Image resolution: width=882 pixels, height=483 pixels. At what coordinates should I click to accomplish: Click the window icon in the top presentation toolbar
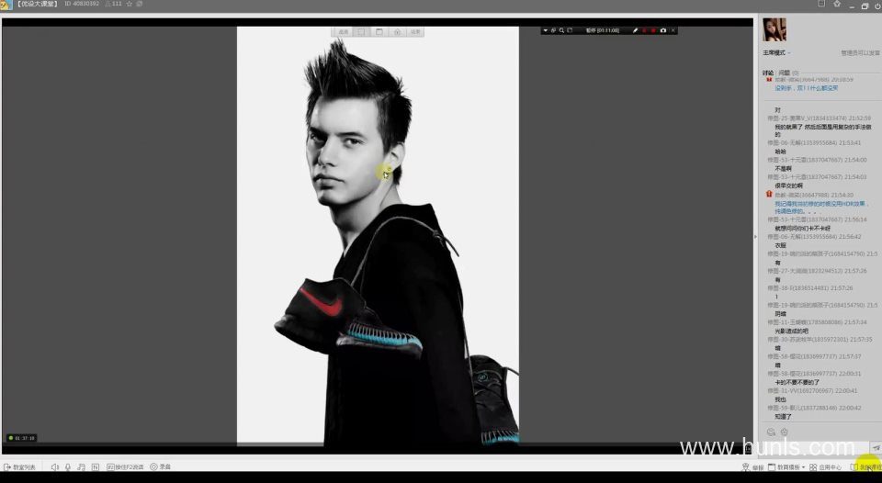pos(379,32)
